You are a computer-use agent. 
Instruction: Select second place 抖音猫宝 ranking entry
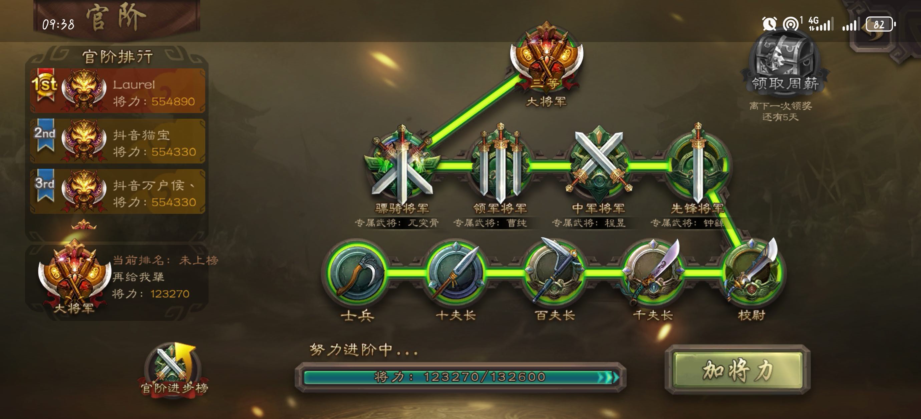(x=117, y=141)
